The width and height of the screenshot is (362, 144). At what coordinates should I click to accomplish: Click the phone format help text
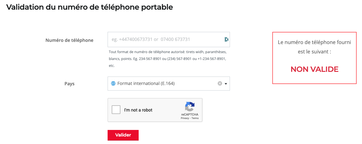point(168,59)
